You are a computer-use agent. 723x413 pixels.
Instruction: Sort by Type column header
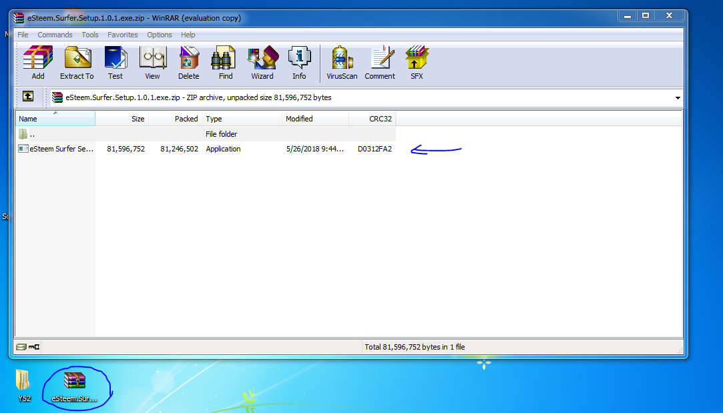(x=242, y=119)
